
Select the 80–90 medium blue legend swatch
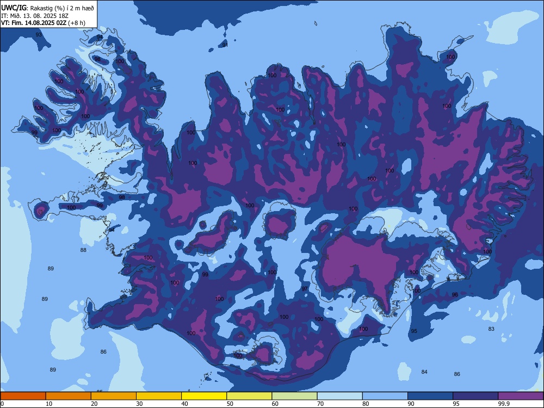coord(385,396)
